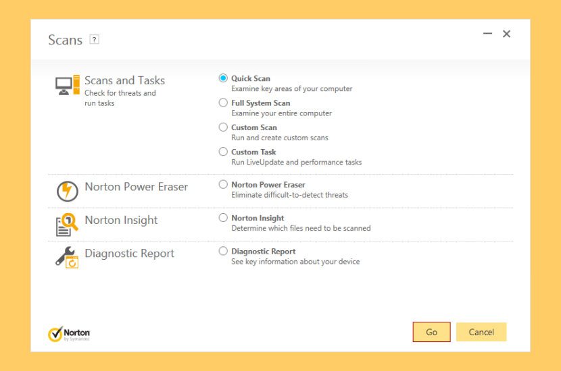Select the Custom Scan radio button
Screen dimensions: 561x371
click(223, 127)
